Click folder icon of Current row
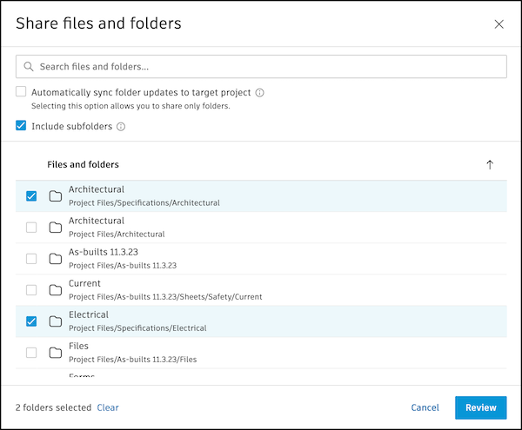The width and height of the screenshot is (522, 430). click(x=56, y=290)
